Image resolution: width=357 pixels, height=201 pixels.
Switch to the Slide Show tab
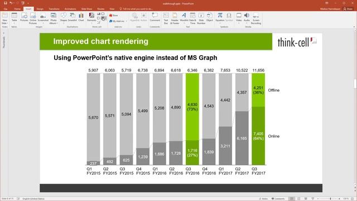pyautogui.click(x=87, y=9)
